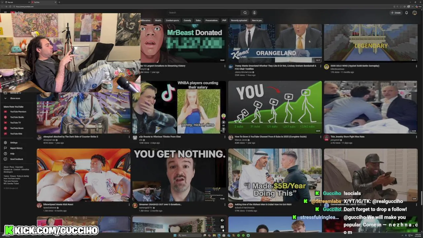Open the Windows Start button

(174, 235)
